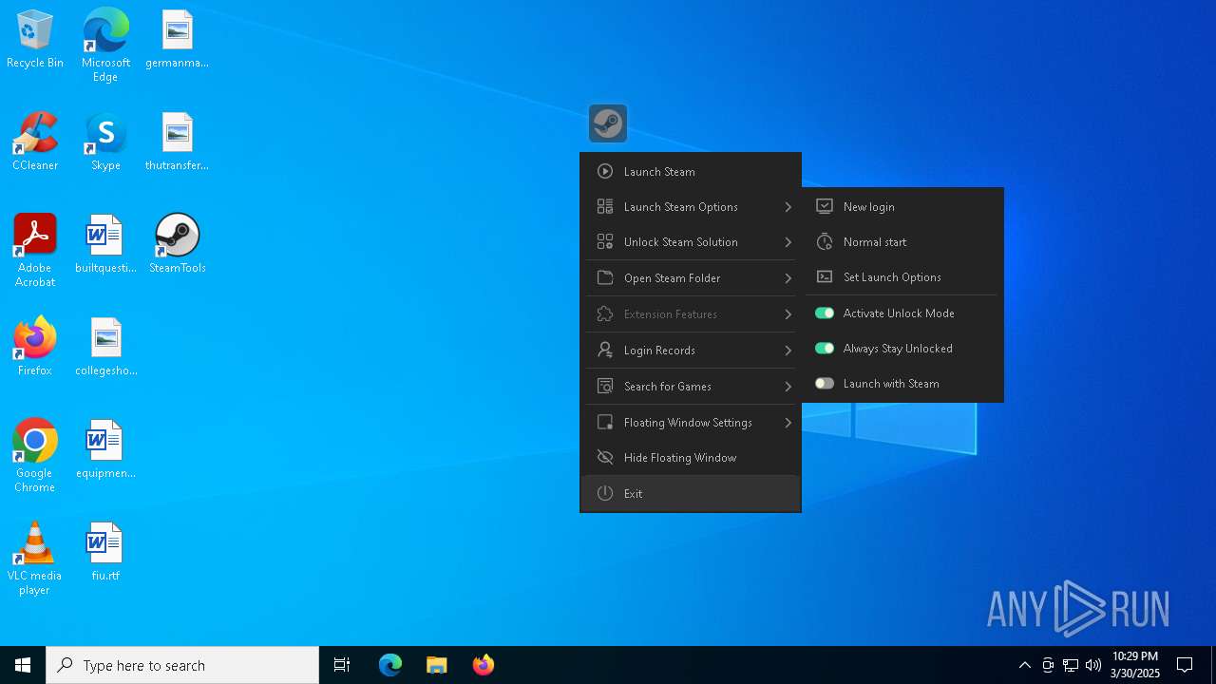Image resolution: width=1216 pixels, height=684 pixels.
Task: Select the fiu.rtf document icon
Action: [x=105, y=551]
